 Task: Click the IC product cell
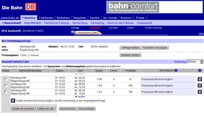point(130,79)
